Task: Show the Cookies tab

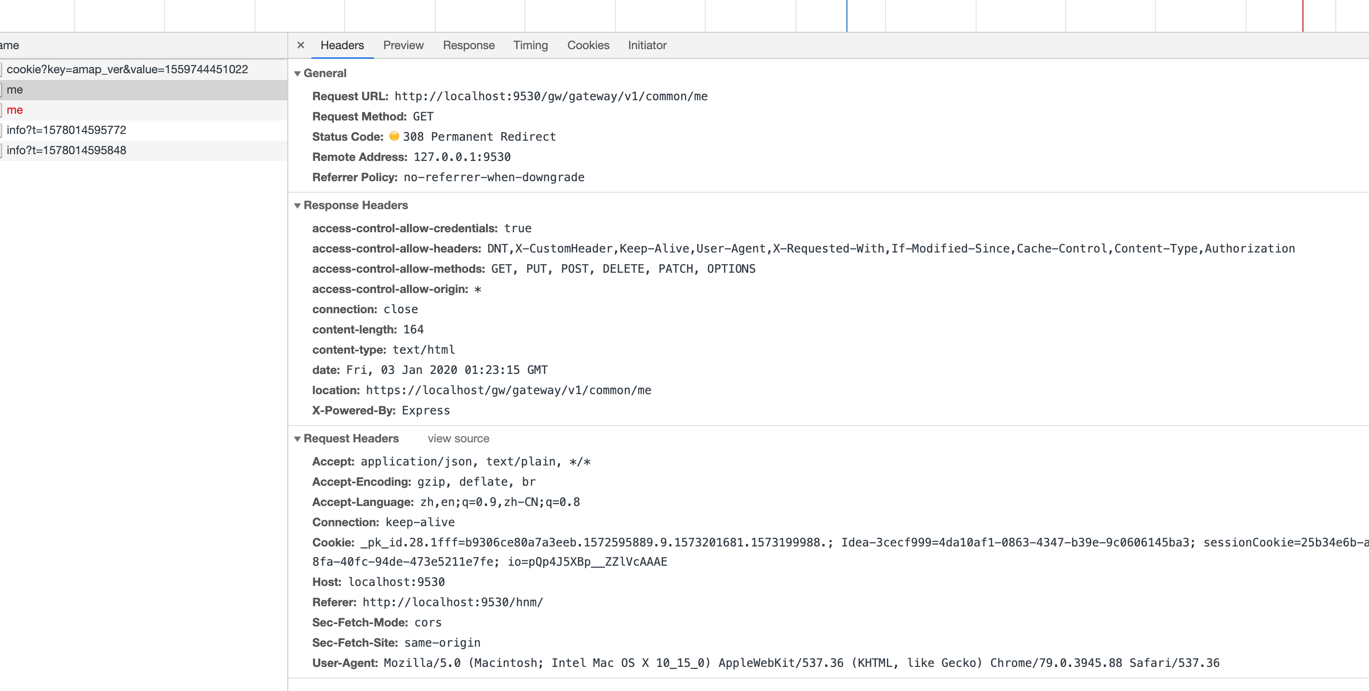Action: 588,45
